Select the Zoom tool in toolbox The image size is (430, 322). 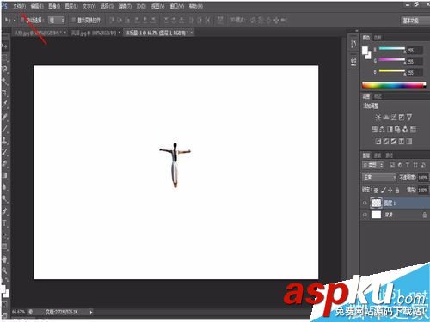pos(4,270)
